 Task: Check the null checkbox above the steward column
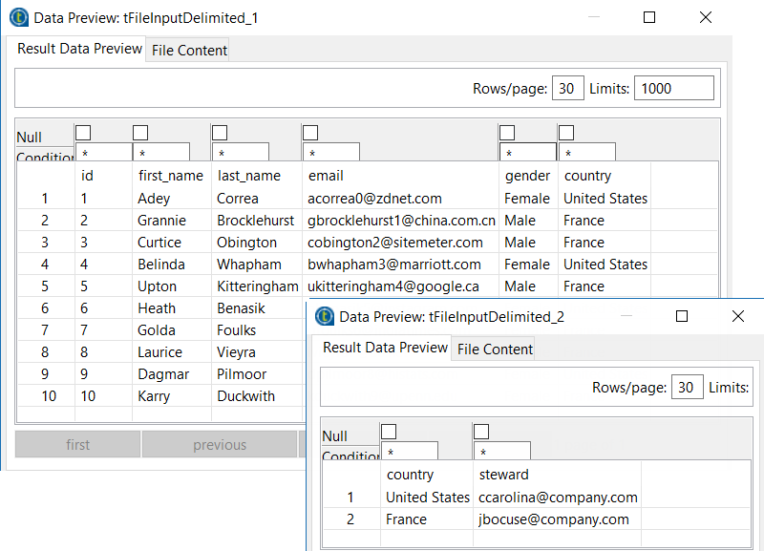point(481,432)
